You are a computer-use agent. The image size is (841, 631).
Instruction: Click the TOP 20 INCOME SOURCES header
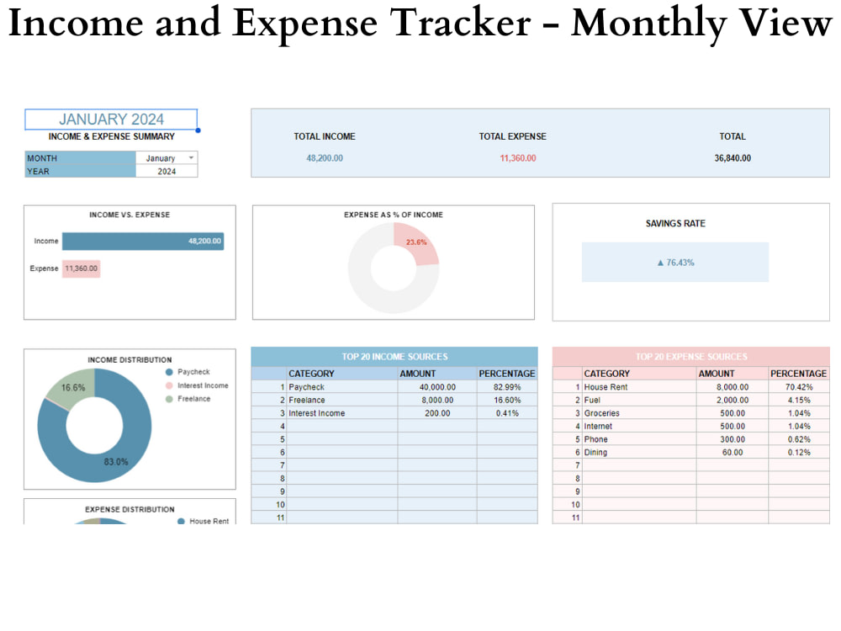pyautogui.click(x=395, y=357)
